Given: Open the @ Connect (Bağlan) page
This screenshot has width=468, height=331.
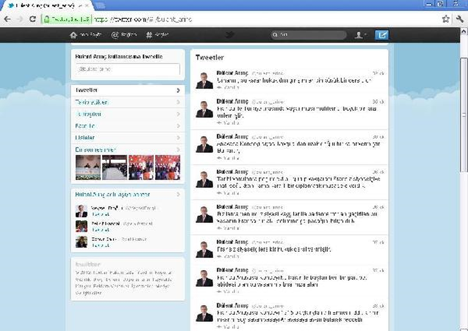Looking at the screenshot, I should [x=124, y=35].
